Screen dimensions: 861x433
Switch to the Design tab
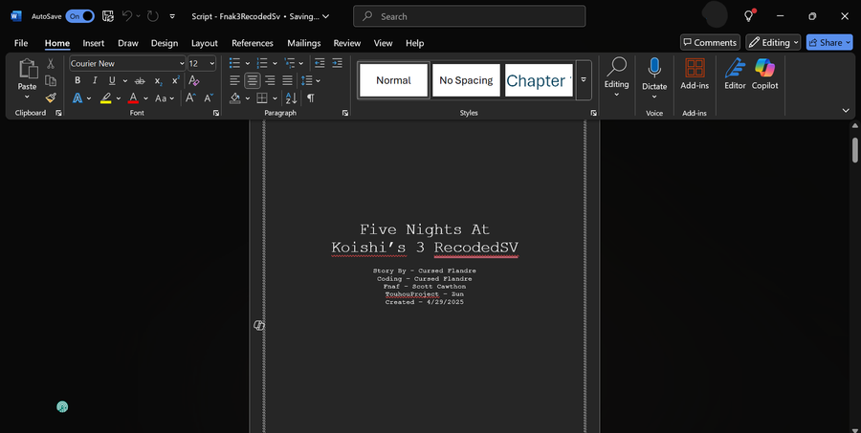(x=165, y=43)
